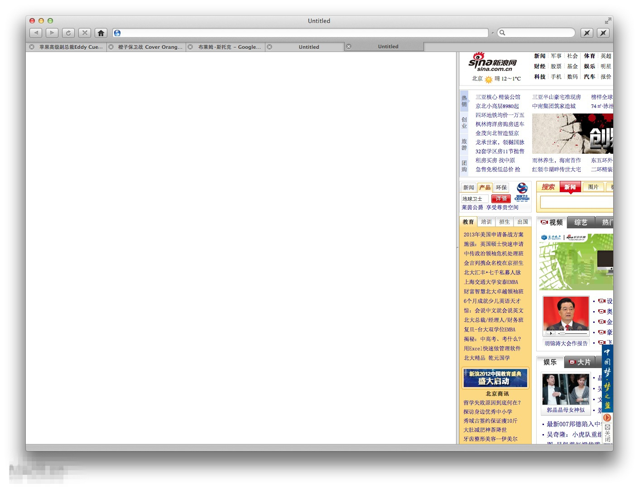The height and width of the screenshot is (487, 639).
Task: Open the address bar history dropdown arrow
Action: click(493, 33)
